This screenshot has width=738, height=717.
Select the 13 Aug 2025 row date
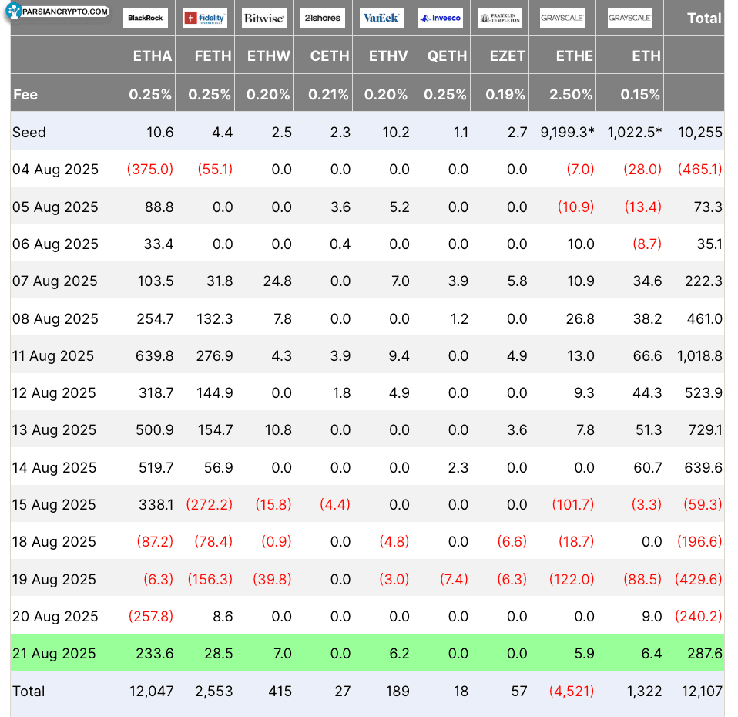54,430
